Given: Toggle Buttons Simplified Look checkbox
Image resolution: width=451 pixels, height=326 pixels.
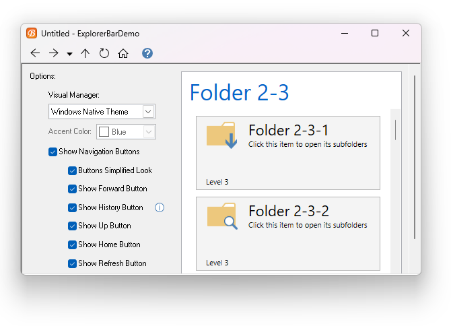Looking at the screenshot, I should coord(72,170).
